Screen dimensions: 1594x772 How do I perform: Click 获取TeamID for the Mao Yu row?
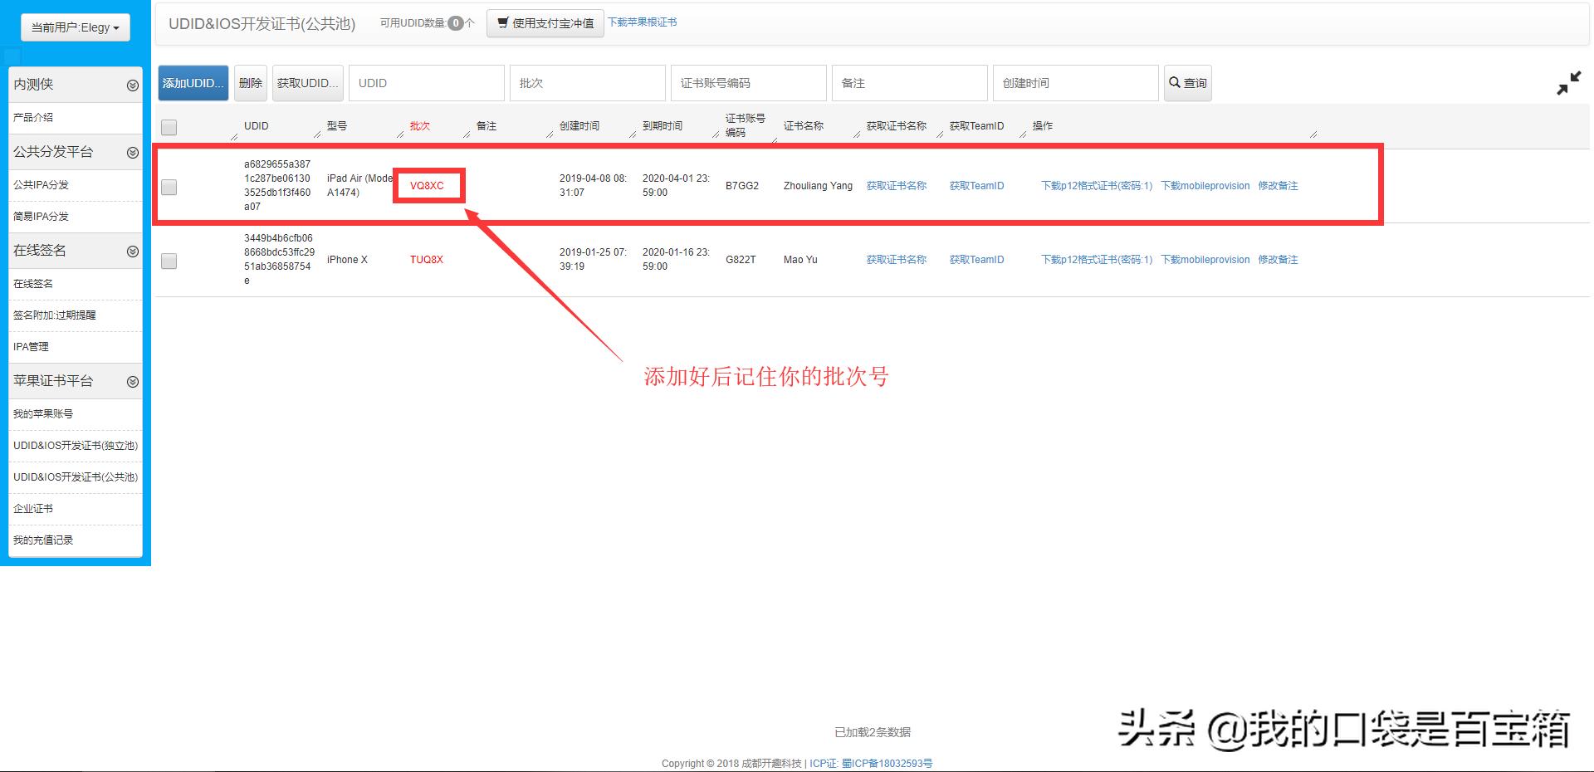tap(975, 259)
